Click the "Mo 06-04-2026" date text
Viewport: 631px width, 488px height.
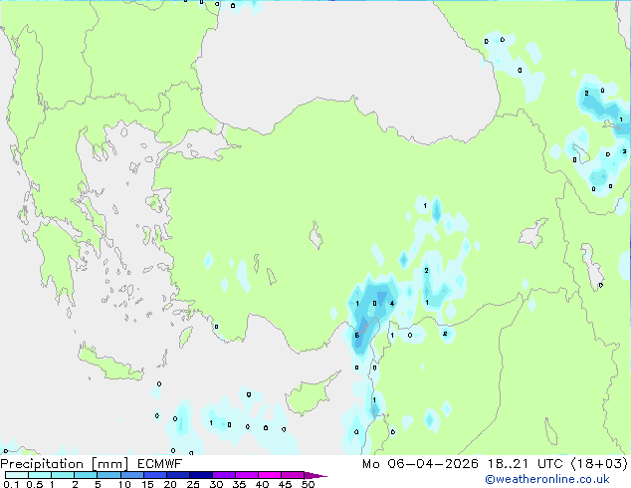coord(420,464)
